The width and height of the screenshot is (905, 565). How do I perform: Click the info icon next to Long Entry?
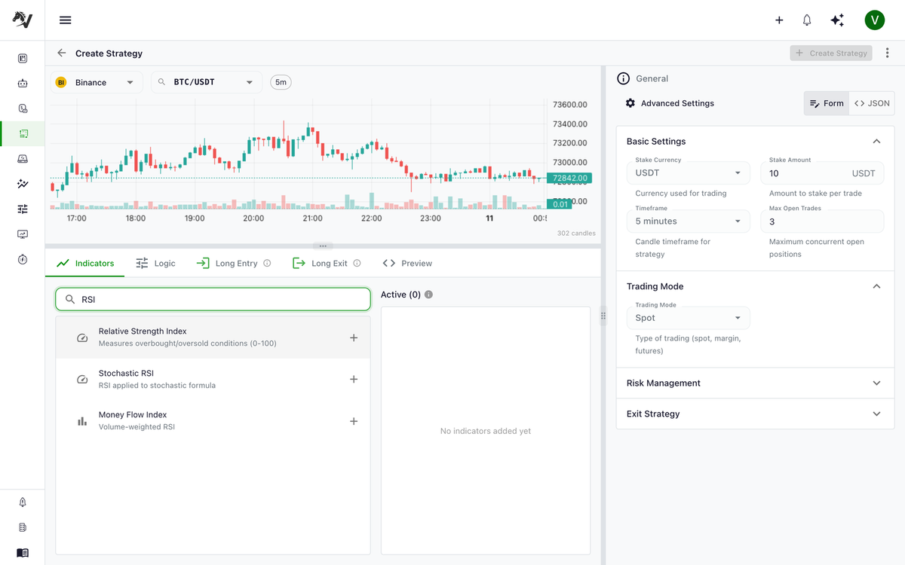point(267,264)
